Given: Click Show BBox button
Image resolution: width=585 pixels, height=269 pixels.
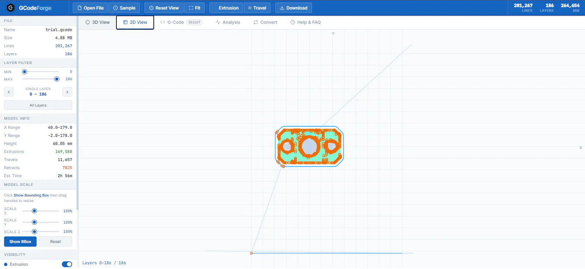Looking at the screenshot, I should [20, 242].
